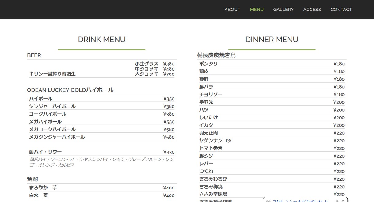
Task: Select the 小生グラス ¥380 beer size
Action: (x=155, y=64)
